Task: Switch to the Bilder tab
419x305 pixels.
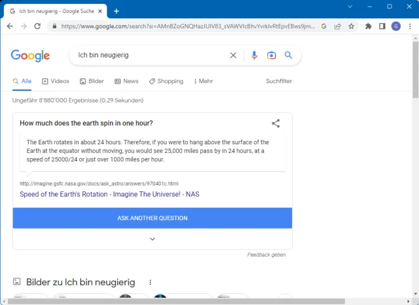Action: 92,81
